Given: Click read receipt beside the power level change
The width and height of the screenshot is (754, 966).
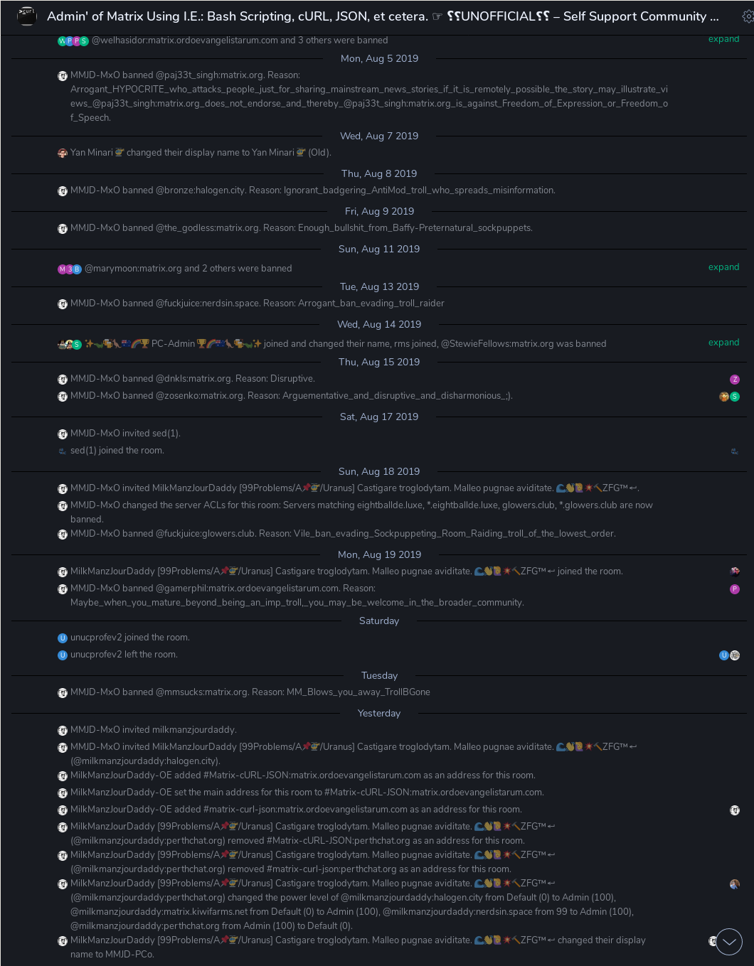Looking at the screenshot, I should 735,884.
